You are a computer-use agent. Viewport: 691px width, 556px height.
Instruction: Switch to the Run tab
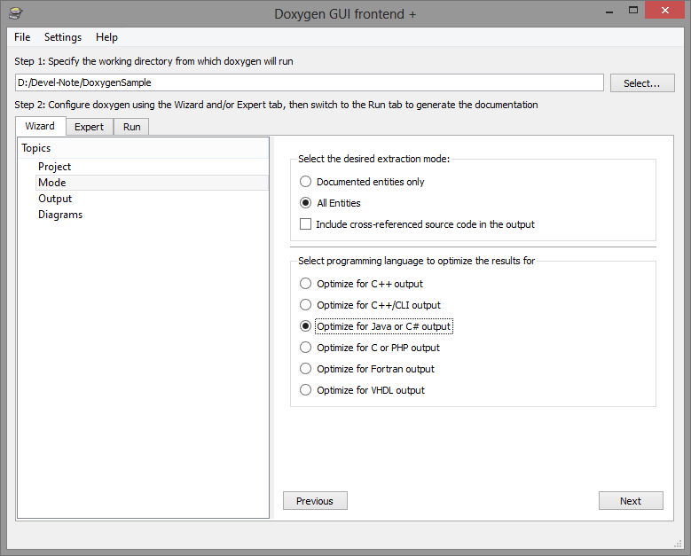point(132,127)
